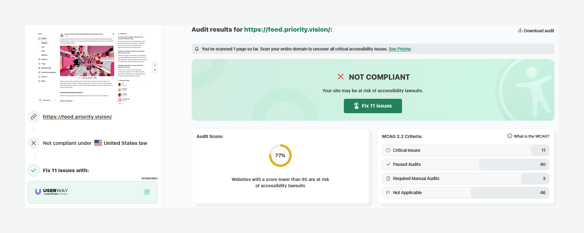Click the UserWay arrow external link icon

click(147, 192)
